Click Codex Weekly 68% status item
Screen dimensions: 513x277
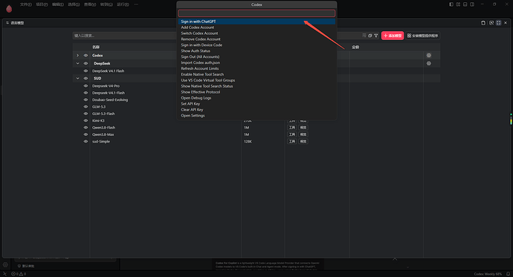[x=488, y=274]
